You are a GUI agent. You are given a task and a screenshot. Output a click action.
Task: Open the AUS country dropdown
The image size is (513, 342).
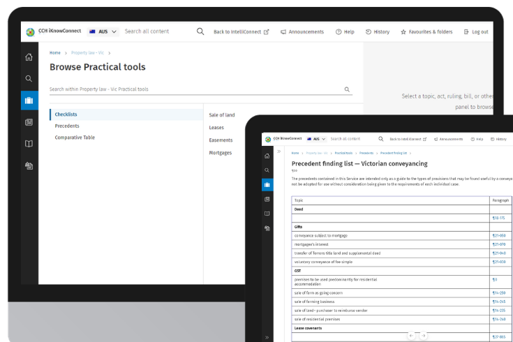(103, 31)
